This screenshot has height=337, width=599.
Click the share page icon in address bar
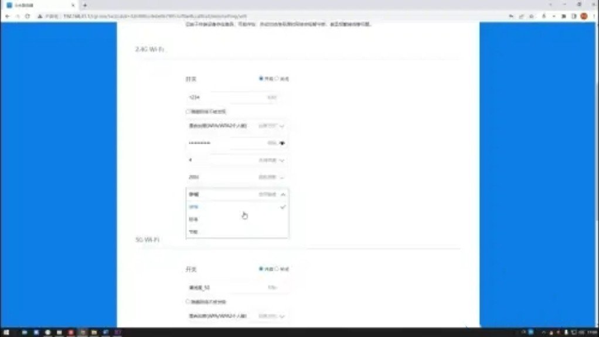point(521,16)
